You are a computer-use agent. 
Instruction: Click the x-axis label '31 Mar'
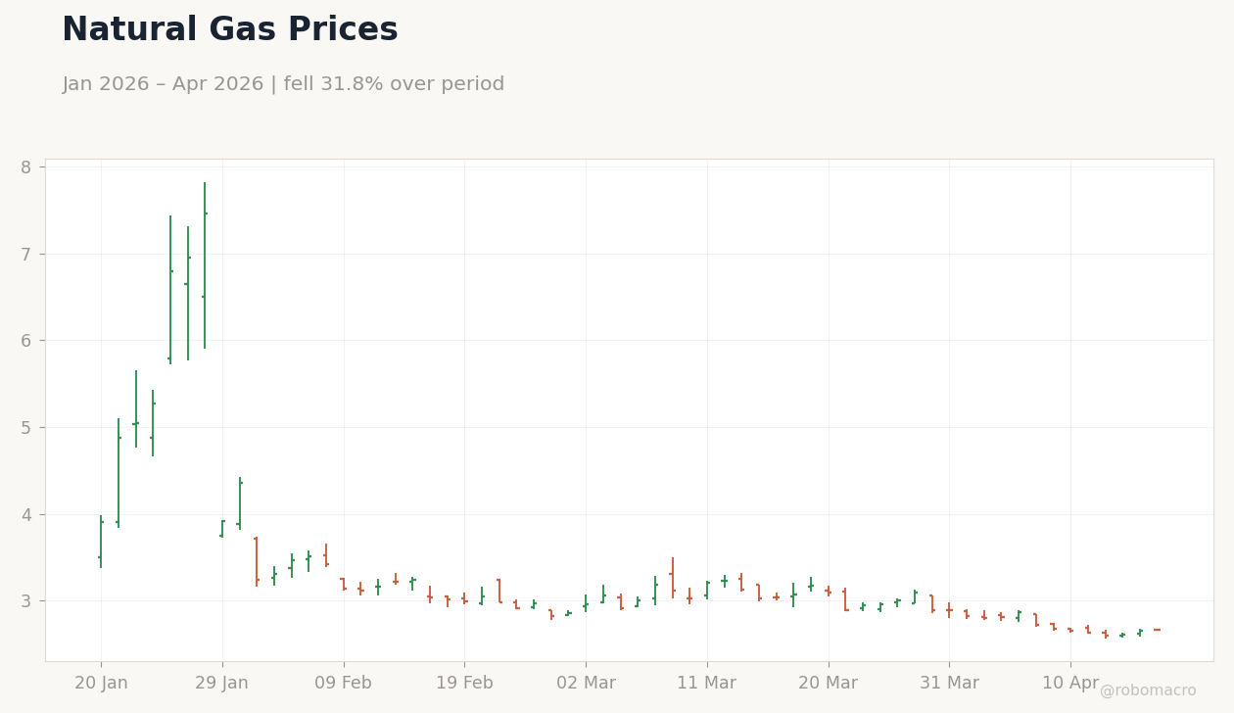pos(949,684)
